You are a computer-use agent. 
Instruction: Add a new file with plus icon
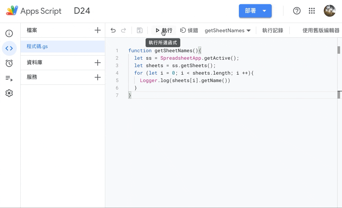[97, 30]
